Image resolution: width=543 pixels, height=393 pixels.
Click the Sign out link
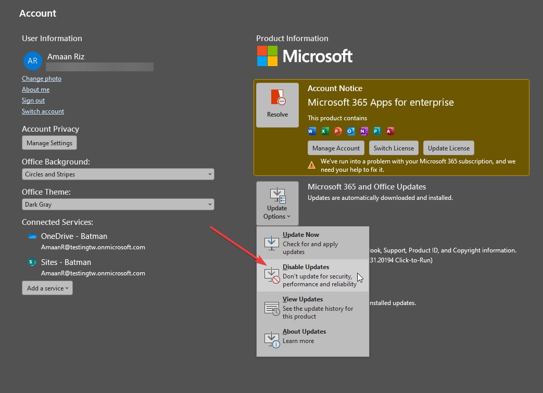pos(33,100)
